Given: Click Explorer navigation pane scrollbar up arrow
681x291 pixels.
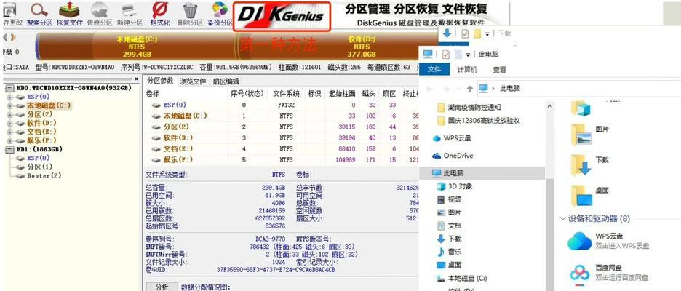Looking at the screenshot, I should click(549, 106).
